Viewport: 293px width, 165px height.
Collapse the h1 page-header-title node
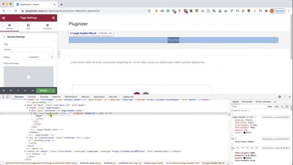tap(32, 113)
